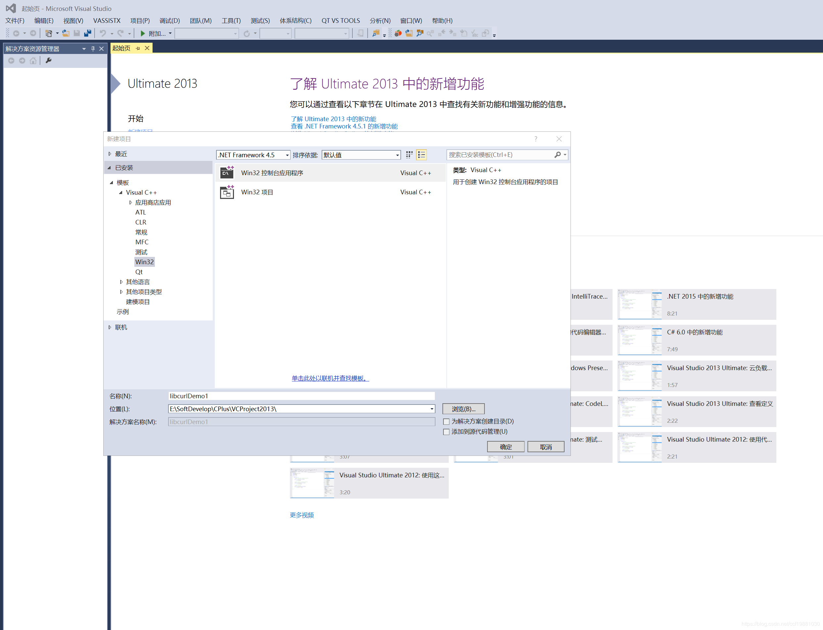823x630 pixels.
Task: Collapse the 已安装 section
Action: pyautogui.click(x=110, y=168)
